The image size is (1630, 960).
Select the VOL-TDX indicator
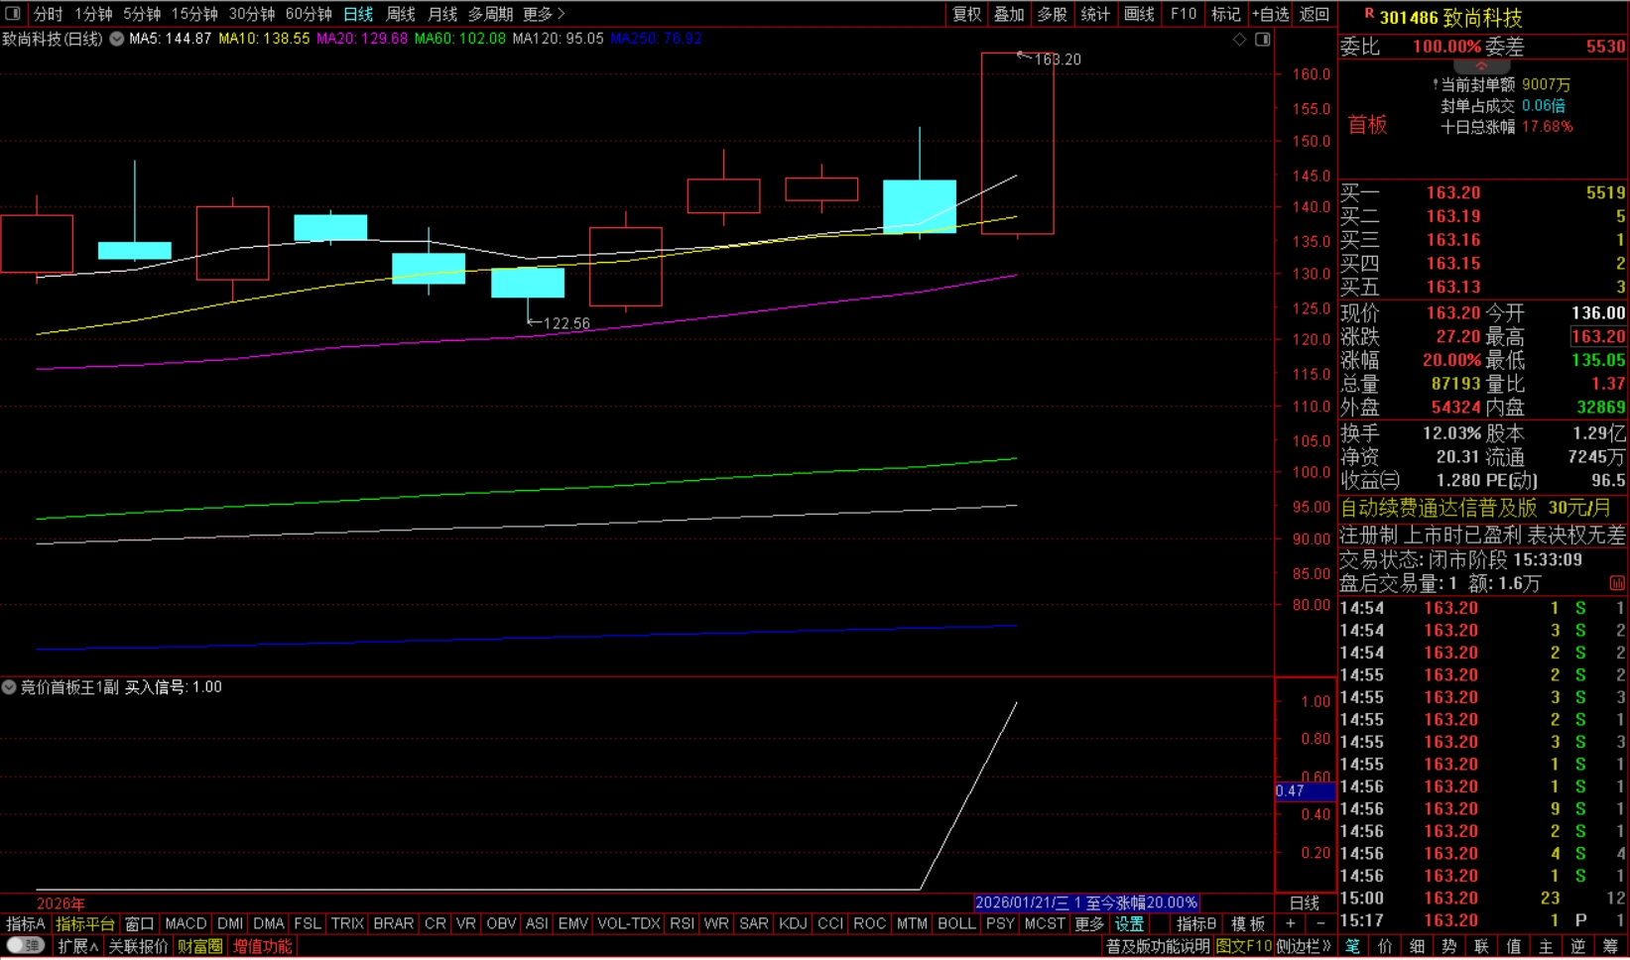629,923
